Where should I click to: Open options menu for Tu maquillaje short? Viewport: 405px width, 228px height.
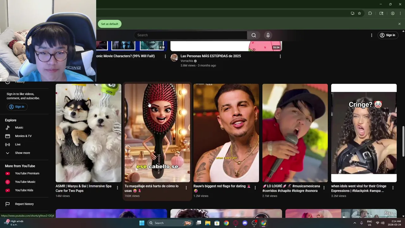(x=186, y=188)
